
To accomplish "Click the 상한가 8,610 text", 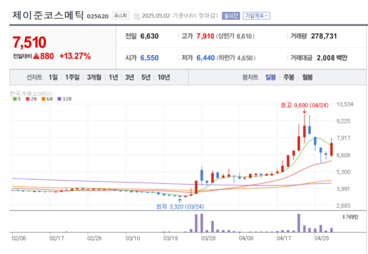I will [x=235, y=36].
